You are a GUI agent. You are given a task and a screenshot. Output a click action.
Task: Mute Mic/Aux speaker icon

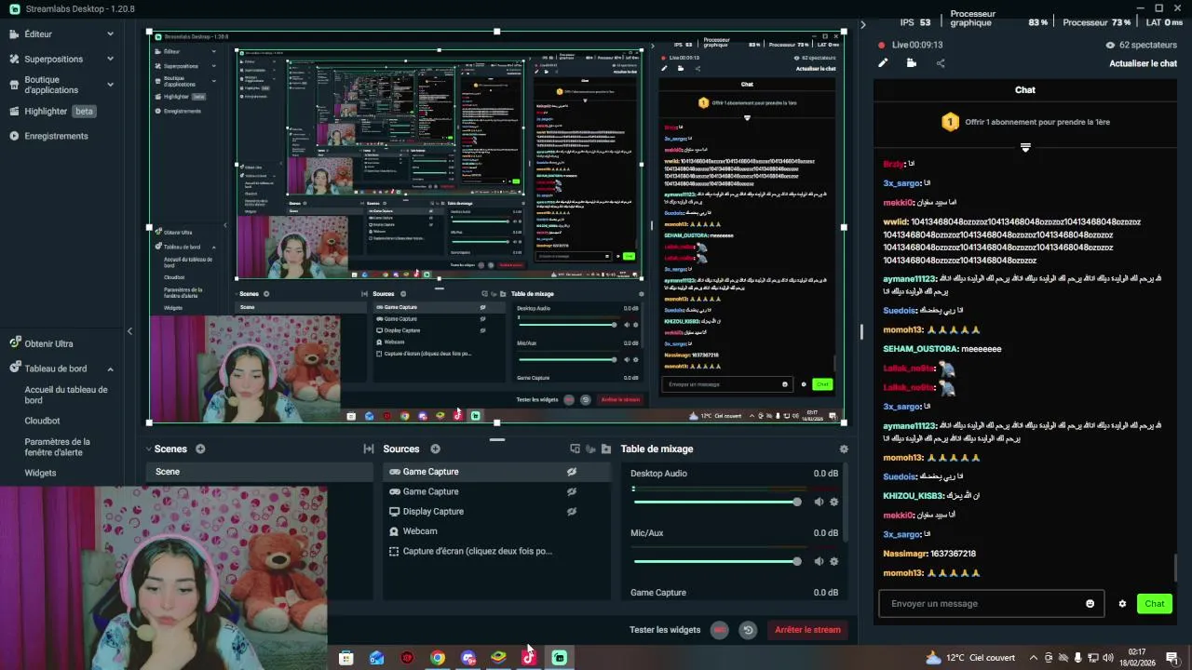pyautogui.click(x=819, y=561)
